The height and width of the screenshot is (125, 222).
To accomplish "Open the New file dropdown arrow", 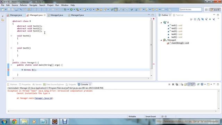I will tap(6, 9).
